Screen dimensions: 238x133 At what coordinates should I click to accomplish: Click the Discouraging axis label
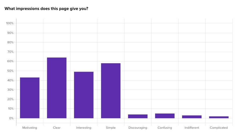(138, 128)
